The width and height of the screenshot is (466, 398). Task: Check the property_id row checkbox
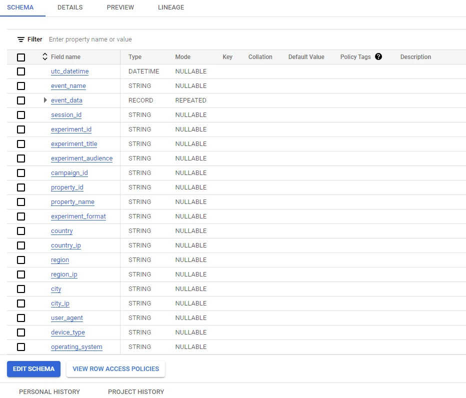tap(21, 187)
